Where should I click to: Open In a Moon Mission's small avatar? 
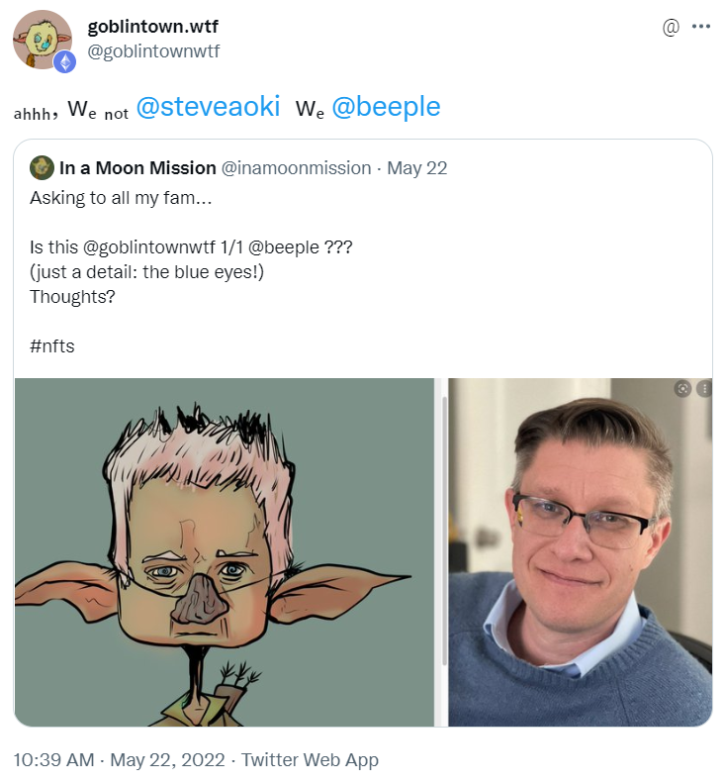point(42,168)
